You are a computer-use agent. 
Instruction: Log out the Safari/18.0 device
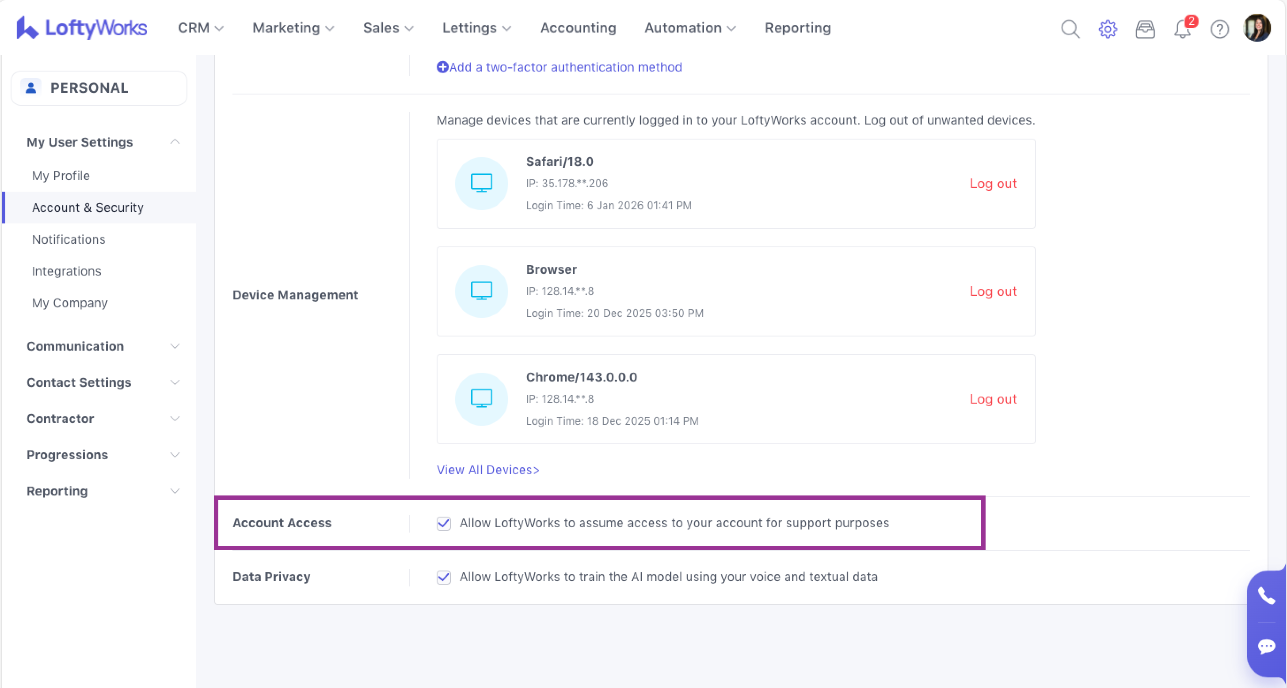(993, 184)
